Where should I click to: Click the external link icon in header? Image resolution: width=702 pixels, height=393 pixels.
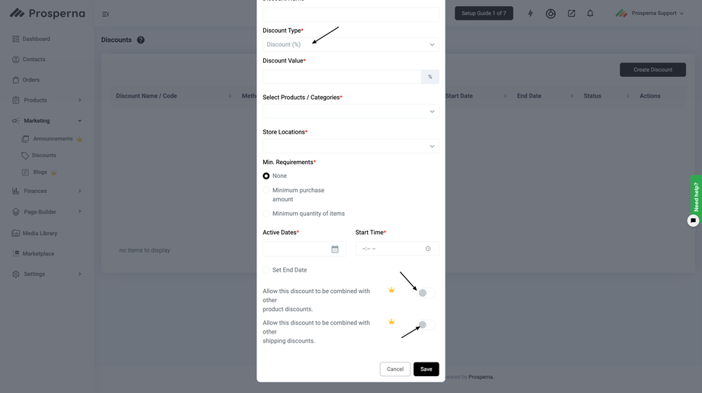[x=572, y=14]
